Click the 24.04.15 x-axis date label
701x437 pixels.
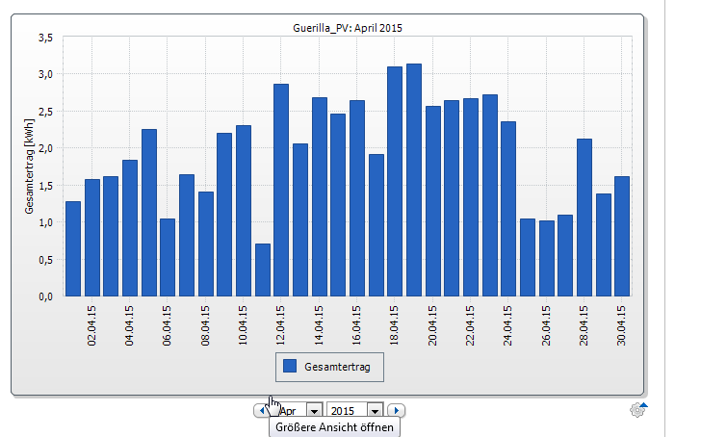508,325
